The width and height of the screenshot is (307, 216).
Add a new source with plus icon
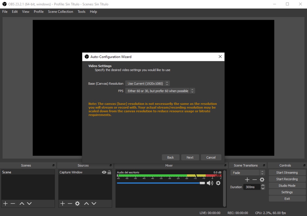point(62,204)
